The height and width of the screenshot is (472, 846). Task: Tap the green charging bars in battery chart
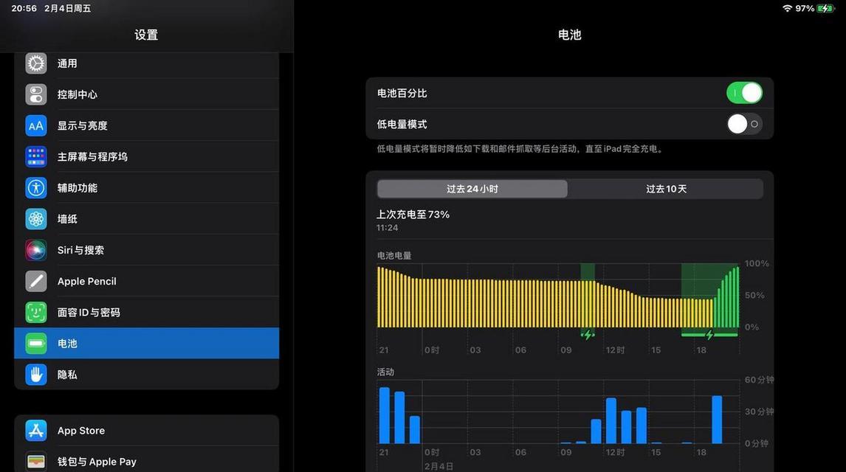click(726, 297)
